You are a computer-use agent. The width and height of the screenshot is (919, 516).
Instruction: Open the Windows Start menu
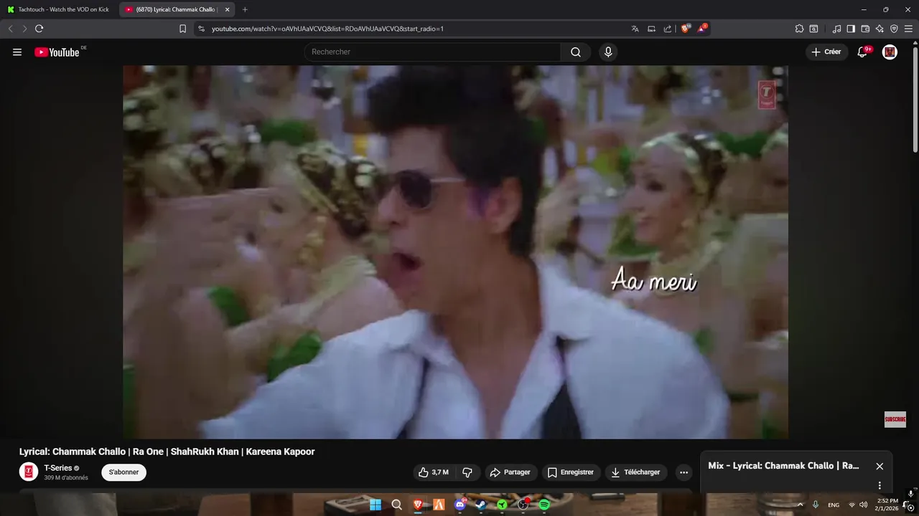tap(375, 505)
